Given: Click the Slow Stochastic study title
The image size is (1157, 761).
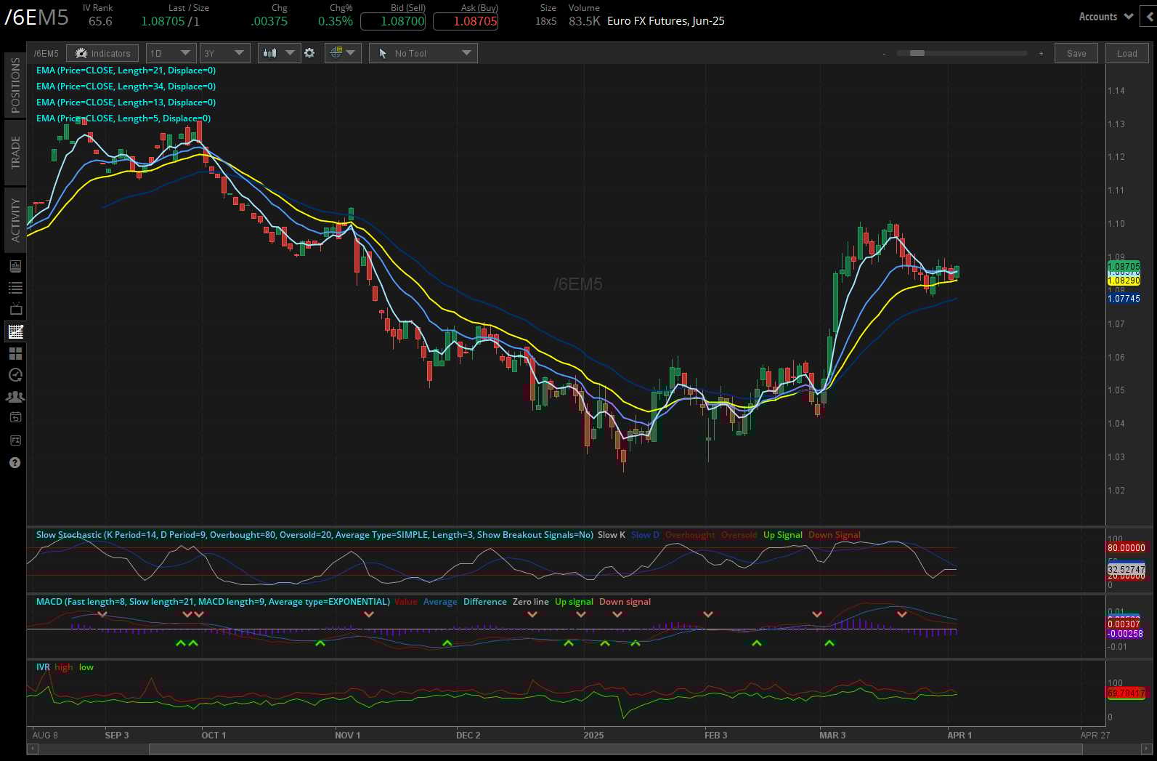Looking at the screenshot, I should [x=314, y=535].
